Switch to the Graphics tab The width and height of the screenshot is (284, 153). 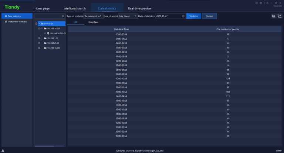[x=93, y=22]
